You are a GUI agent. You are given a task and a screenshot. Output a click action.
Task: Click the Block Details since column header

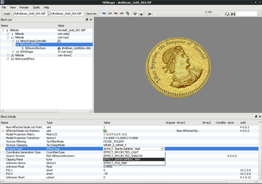point(233,123)
